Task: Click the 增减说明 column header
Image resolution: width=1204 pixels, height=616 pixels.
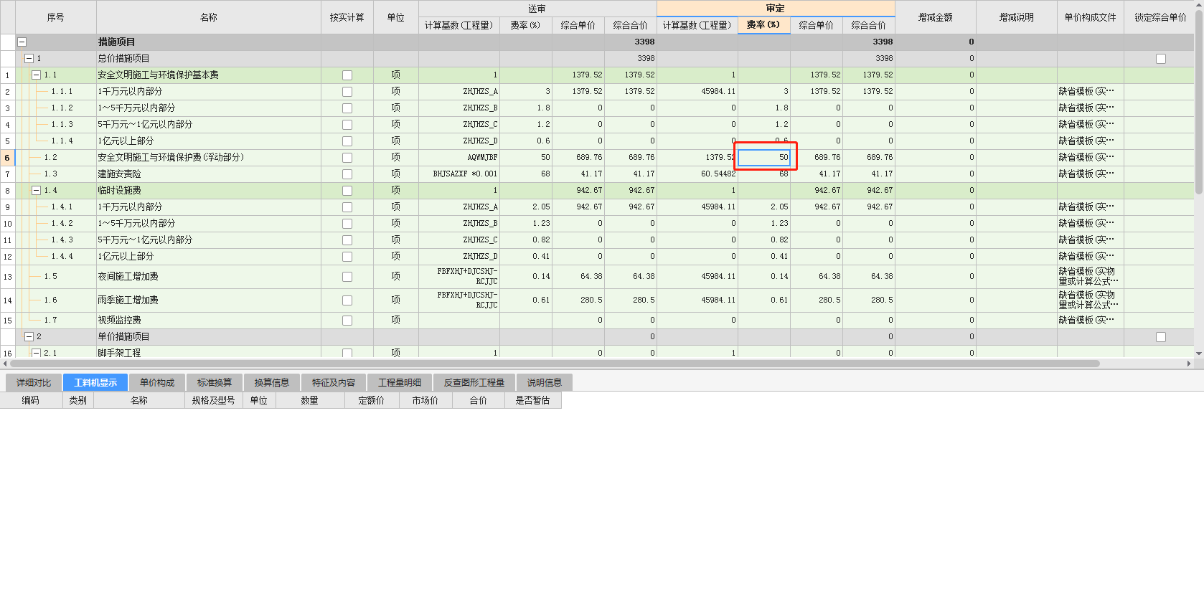Action: tap(1017, 17)
